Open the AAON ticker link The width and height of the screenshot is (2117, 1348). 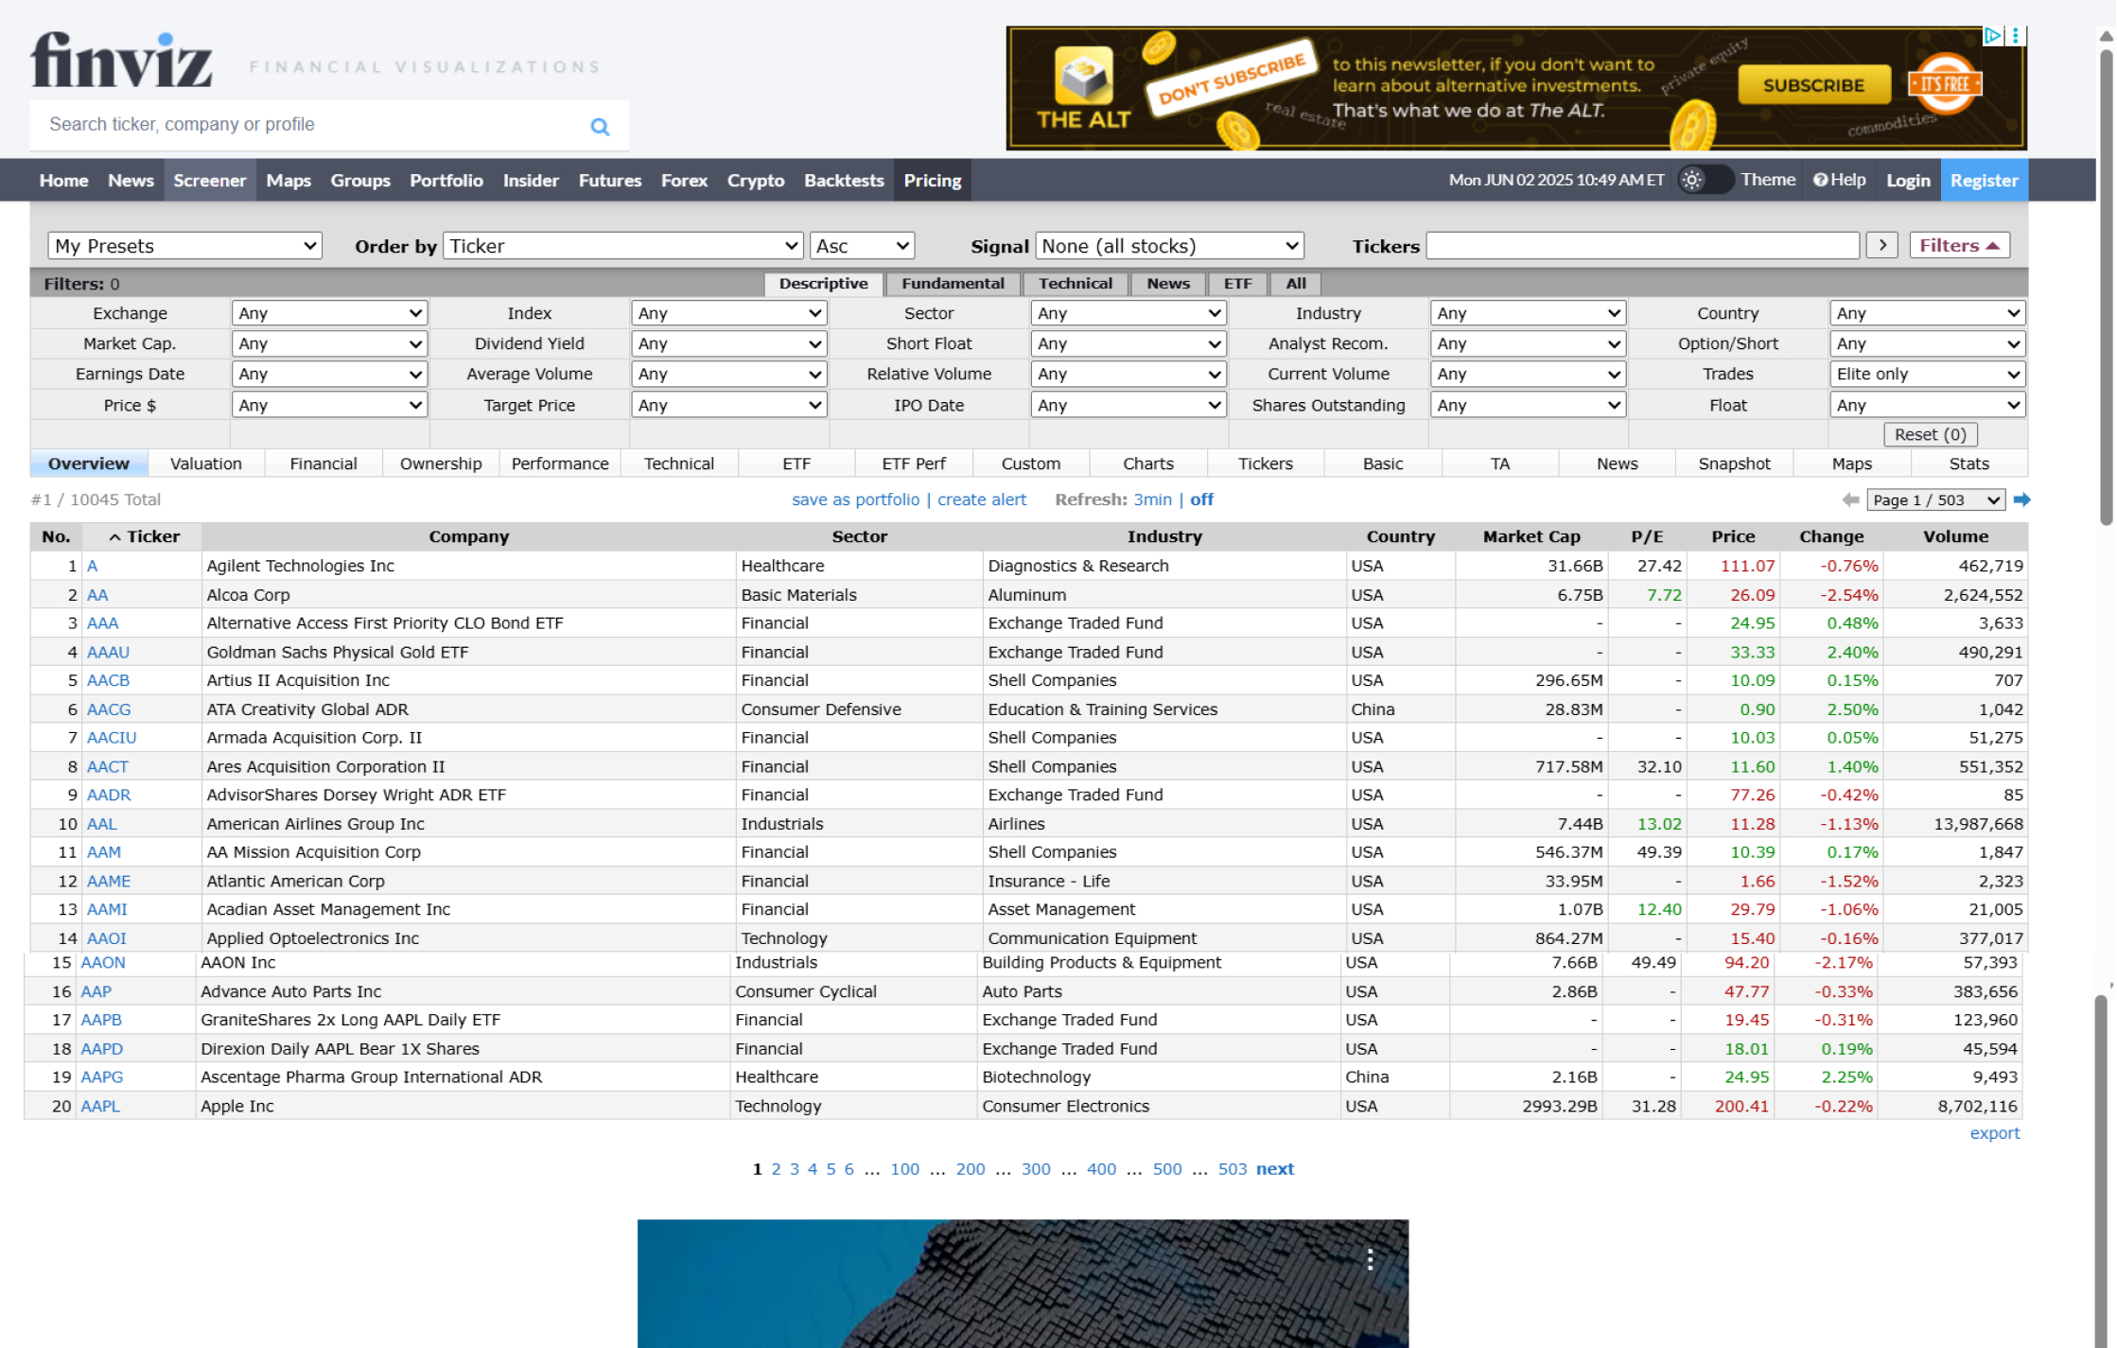coord(103,963)
